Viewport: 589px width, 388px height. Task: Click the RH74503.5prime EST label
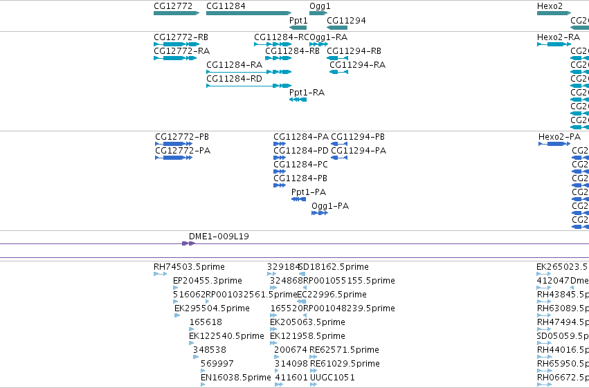coord(190,267)
